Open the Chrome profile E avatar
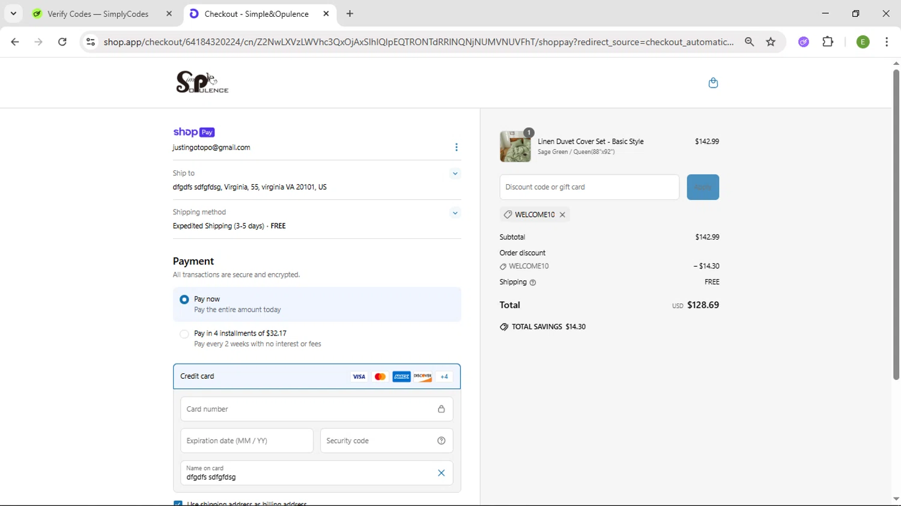The image size is (901, 506). 863,42
